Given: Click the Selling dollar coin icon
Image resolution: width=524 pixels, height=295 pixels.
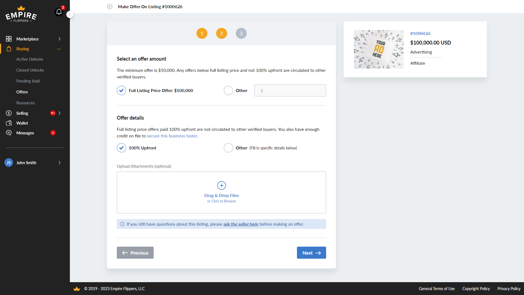Looking at the screenshot, I should point(9,113).
